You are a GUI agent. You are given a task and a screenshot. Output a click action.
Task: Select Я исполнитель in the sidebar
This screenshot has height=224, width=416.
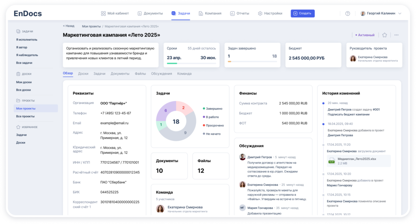tap(27, 40)
